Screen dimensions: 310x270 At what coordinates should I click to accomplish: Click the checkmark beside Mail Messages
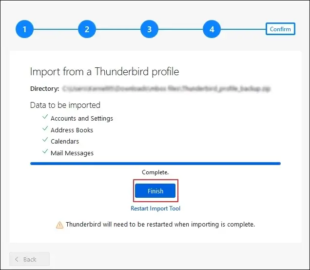(x=45, y=151)
